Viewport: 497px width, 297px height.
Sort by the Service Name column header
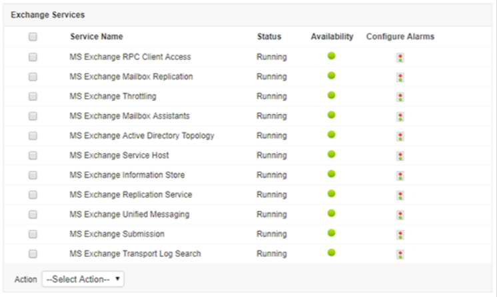coord(96,37)
